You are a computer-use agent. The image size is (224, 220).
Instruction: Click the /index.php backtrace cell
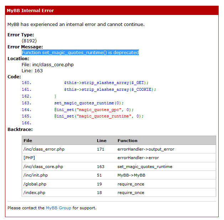pos(34,193)
